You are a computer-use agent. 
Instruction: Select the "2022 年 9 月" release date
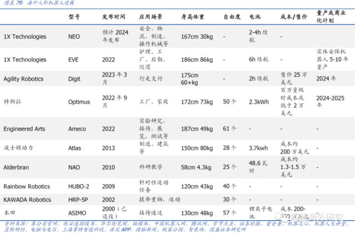(x=114, y=102)
